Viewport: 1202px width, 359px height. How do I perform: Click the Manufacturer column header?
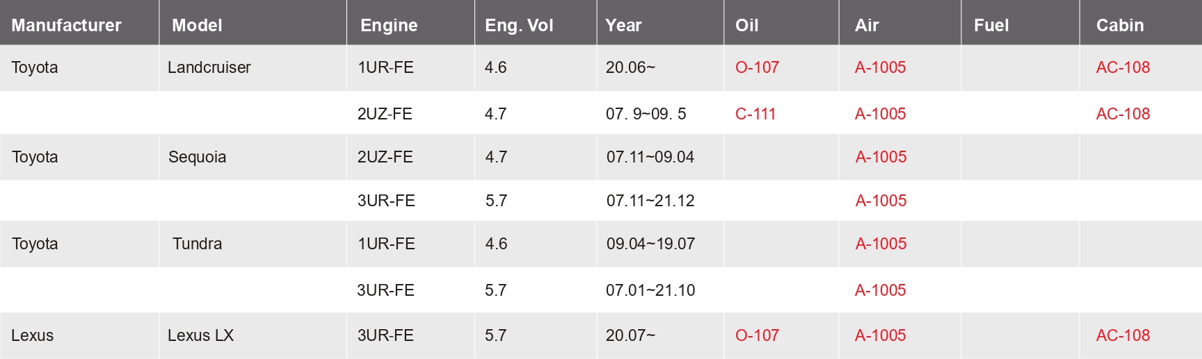pos(66,26)
